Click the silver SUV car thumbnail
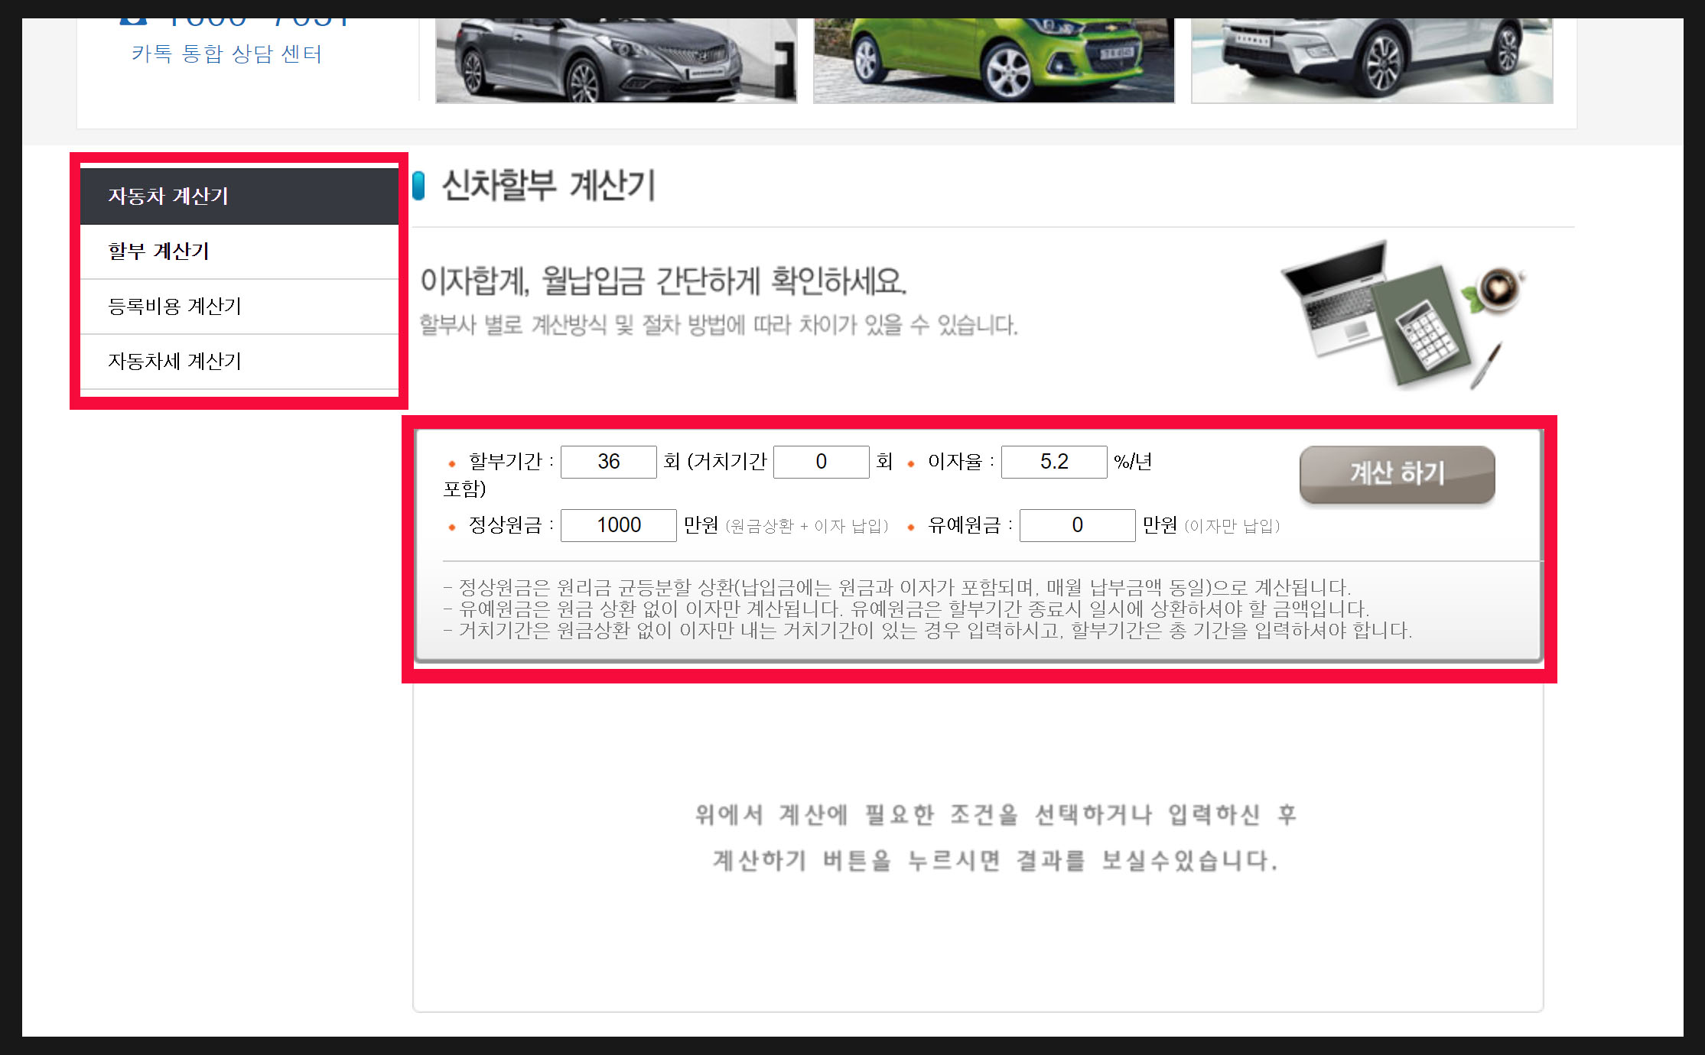 (1371, 60)
